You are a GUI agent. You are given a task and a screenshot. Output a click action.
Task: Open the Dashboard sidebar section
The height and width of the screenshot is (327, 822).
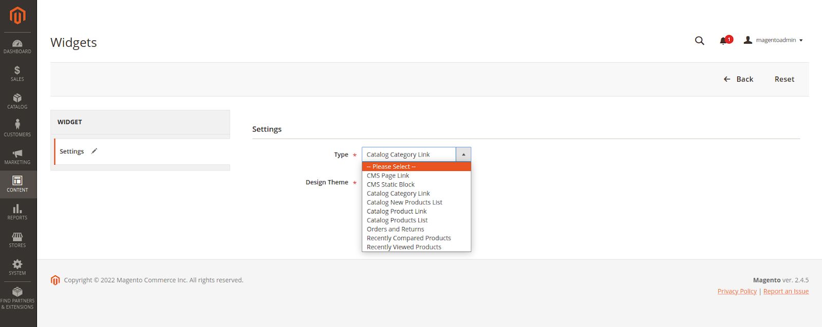pos(17,47)
